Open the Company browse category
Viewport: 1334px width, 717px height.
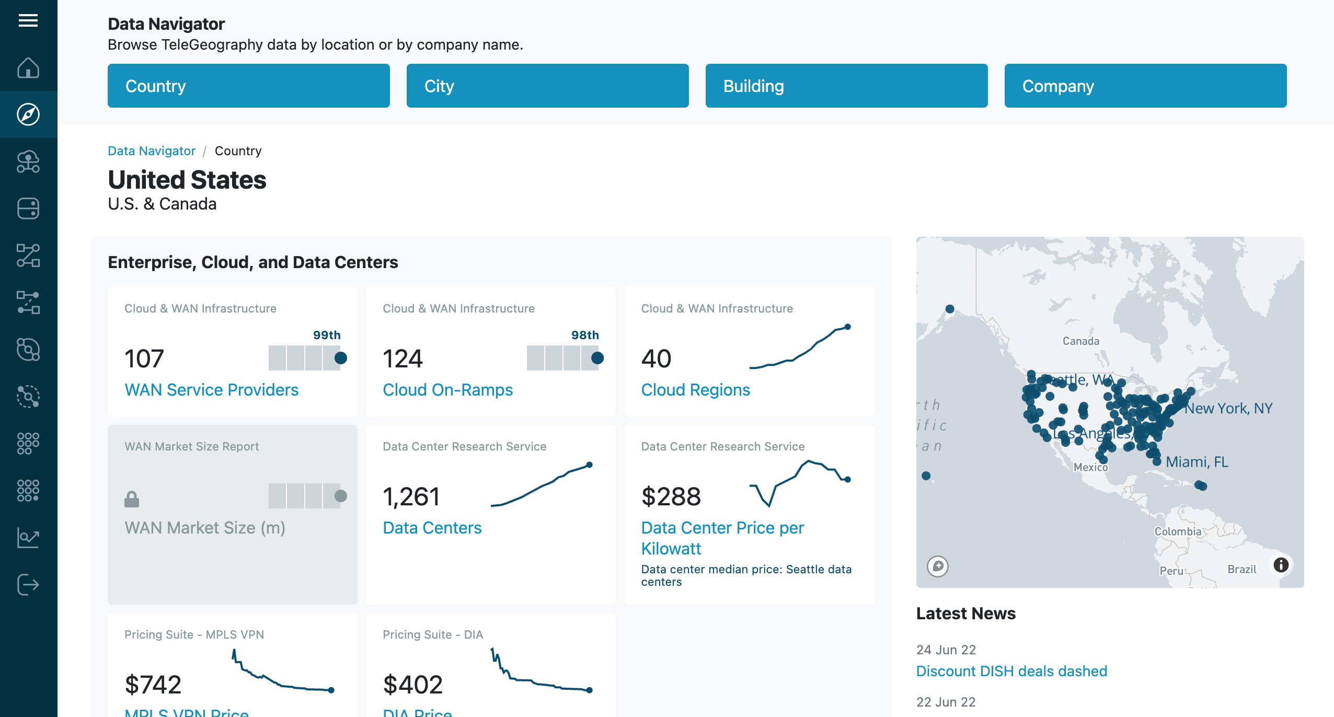1145,86
